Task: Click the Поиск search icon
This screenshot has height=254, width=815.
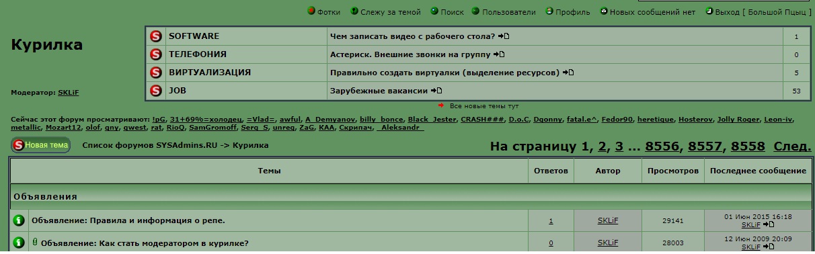Action: (x=434, y=11)
